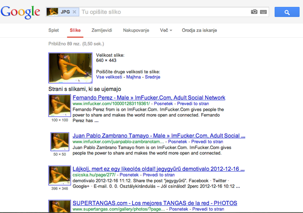
Task: Open the Zemljevidi tab
Action: click(x=102, y=30)
